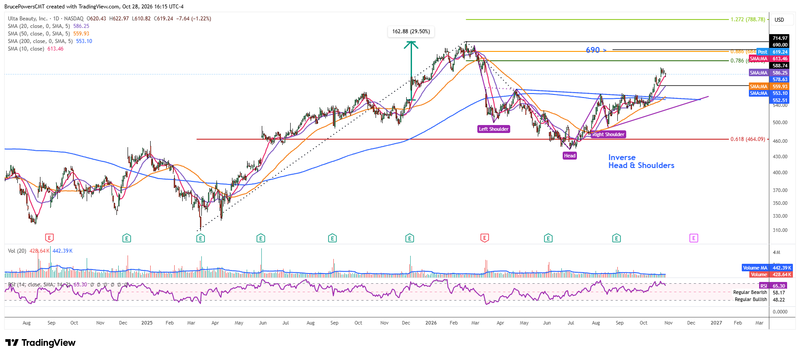Select the SMA 50 indicator legend
The width and height of the screenshot is (800, 356).
pyautogui.click(x=48, y=34)
